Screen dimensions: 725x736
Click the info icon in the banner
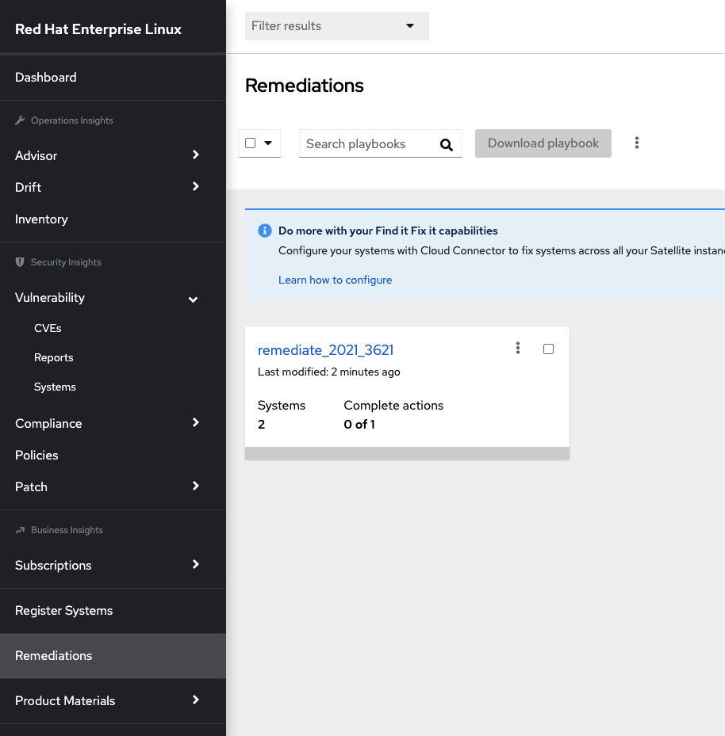(x=264, y=231)
